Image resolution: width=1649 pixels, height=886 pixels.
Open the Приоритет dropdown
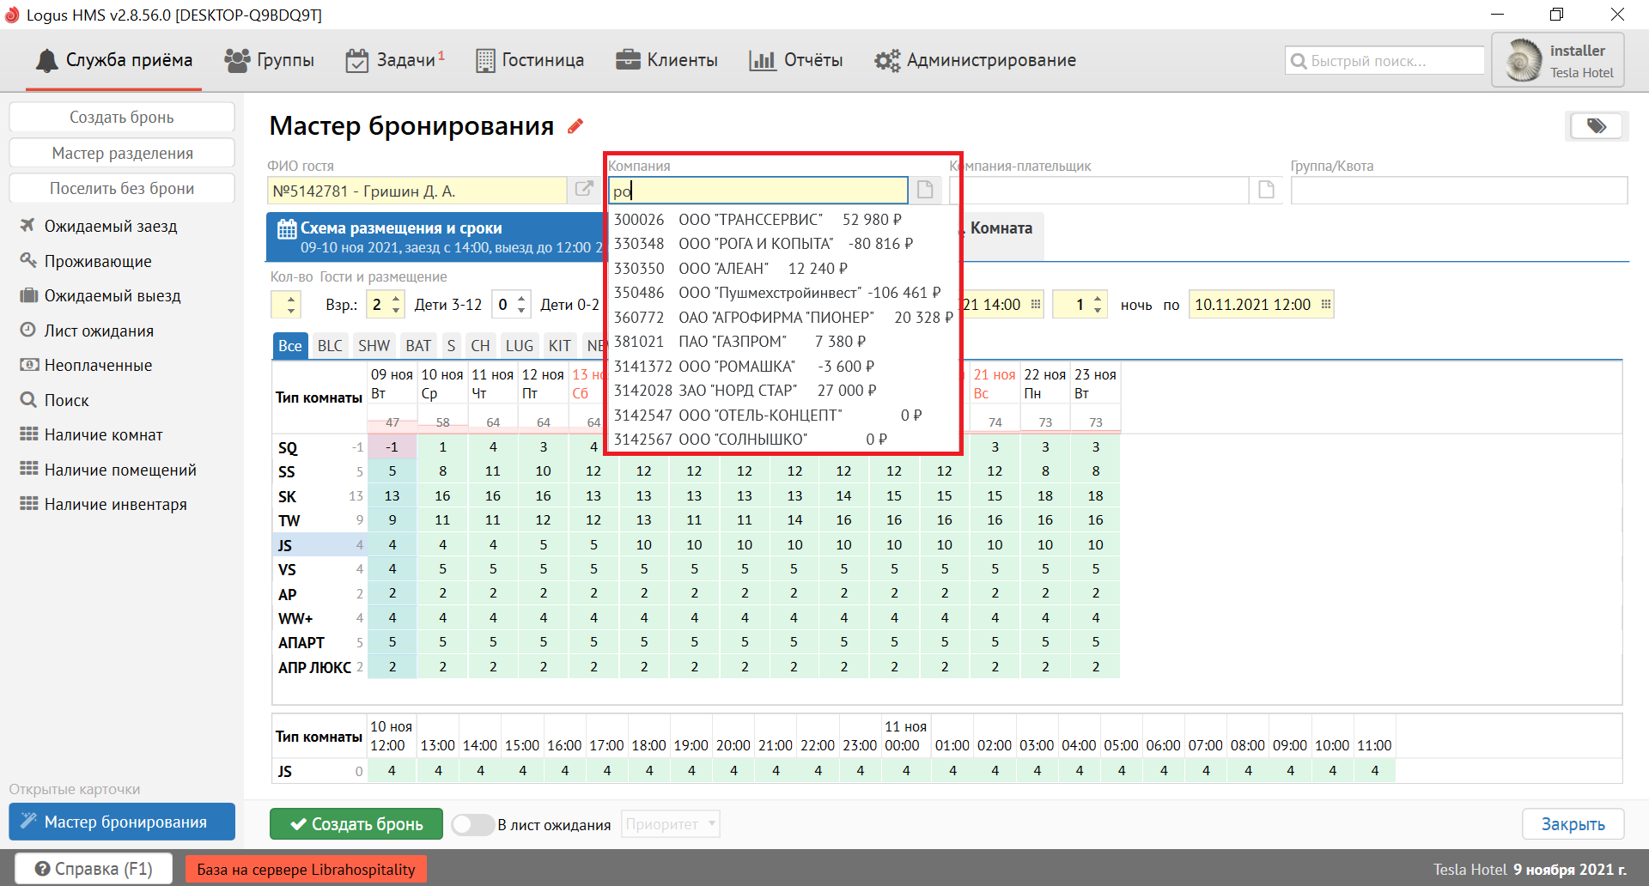coord(671,824)
